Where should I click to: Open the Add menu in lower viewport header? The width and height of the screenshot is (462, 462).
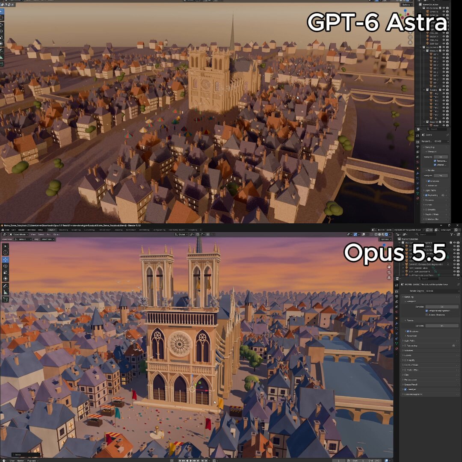point(49,234)
